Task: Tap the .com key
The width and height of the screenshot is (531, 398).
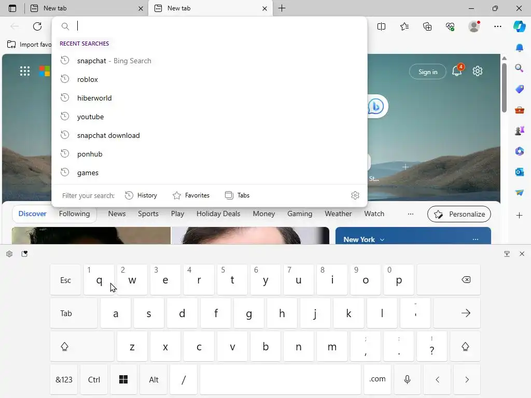Action: click(x=378, y=379)
